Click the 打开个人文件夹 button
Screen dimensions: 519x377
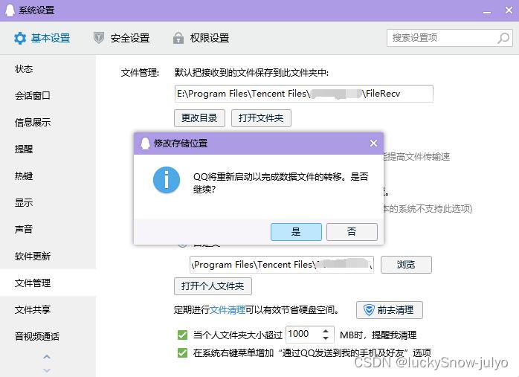click(213, 286)
